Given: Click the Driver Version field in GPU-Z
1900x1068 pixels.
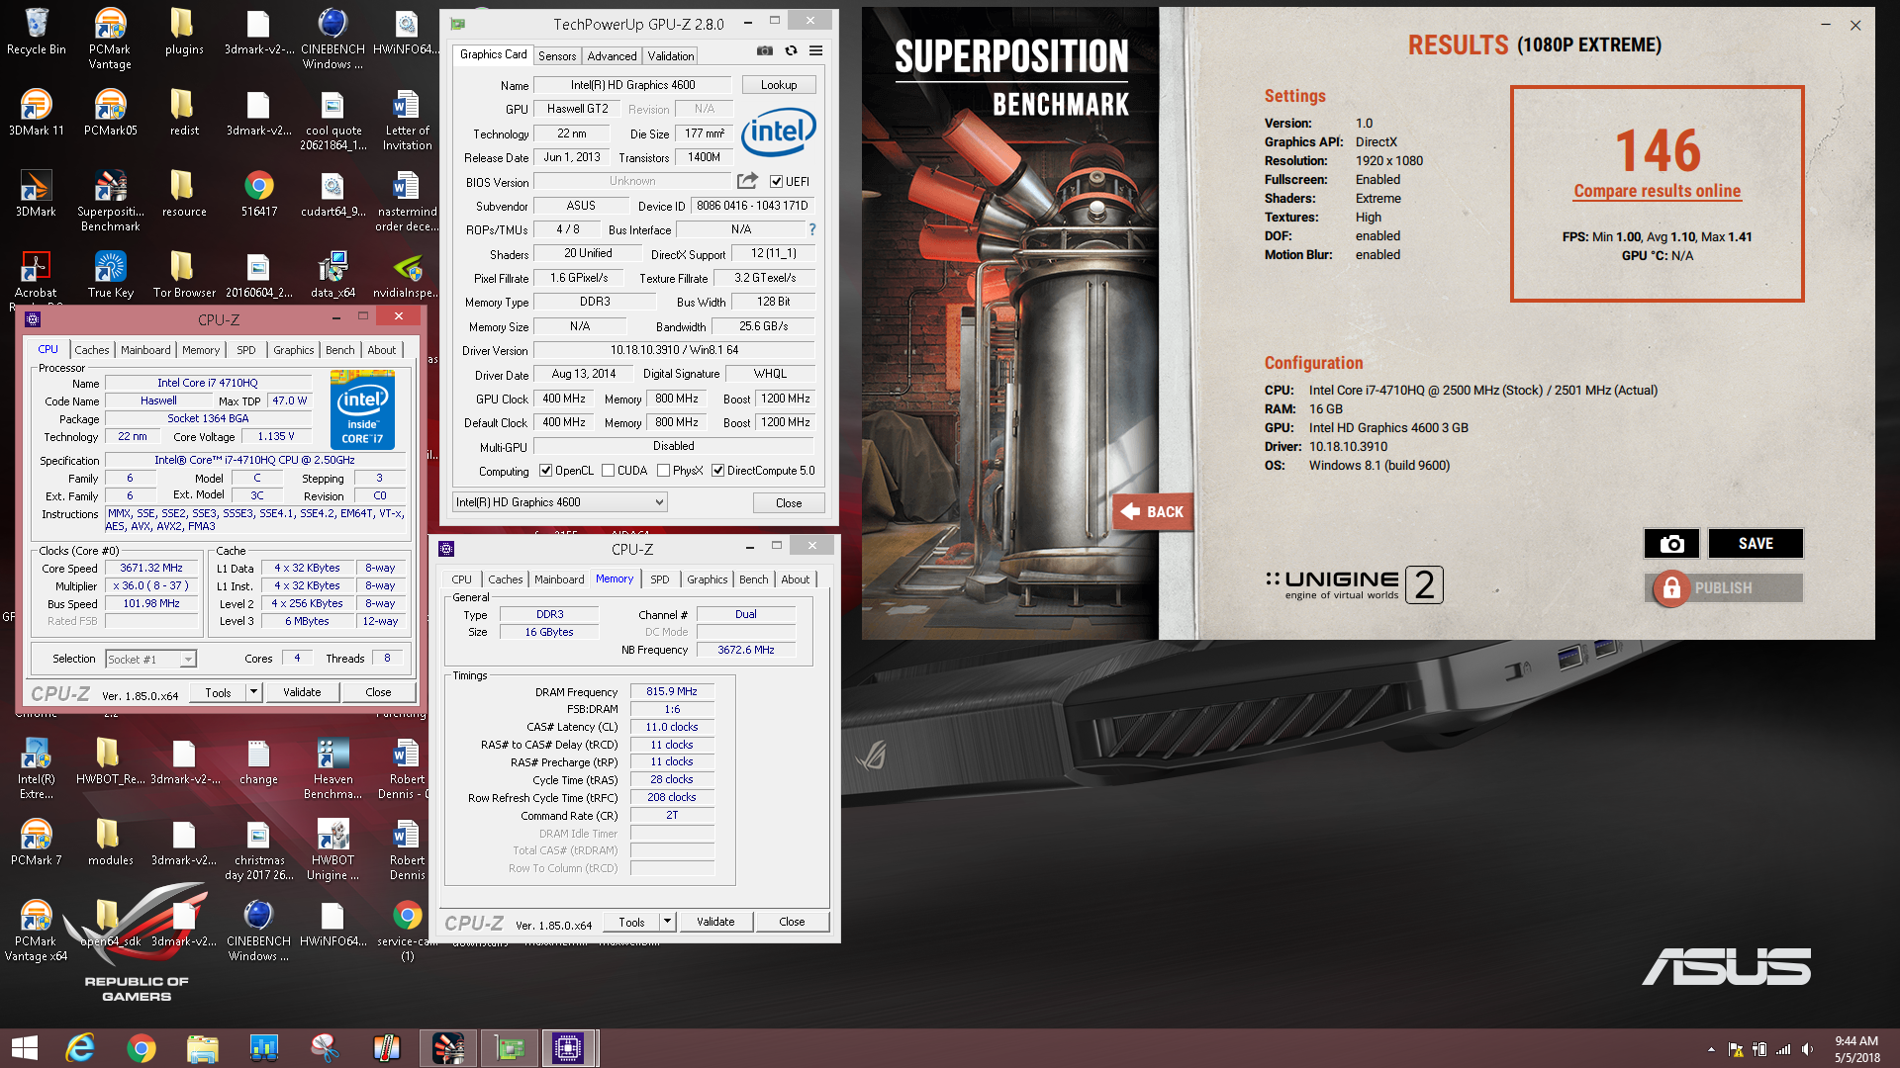Looking at the screenshot, I should 674,350.
